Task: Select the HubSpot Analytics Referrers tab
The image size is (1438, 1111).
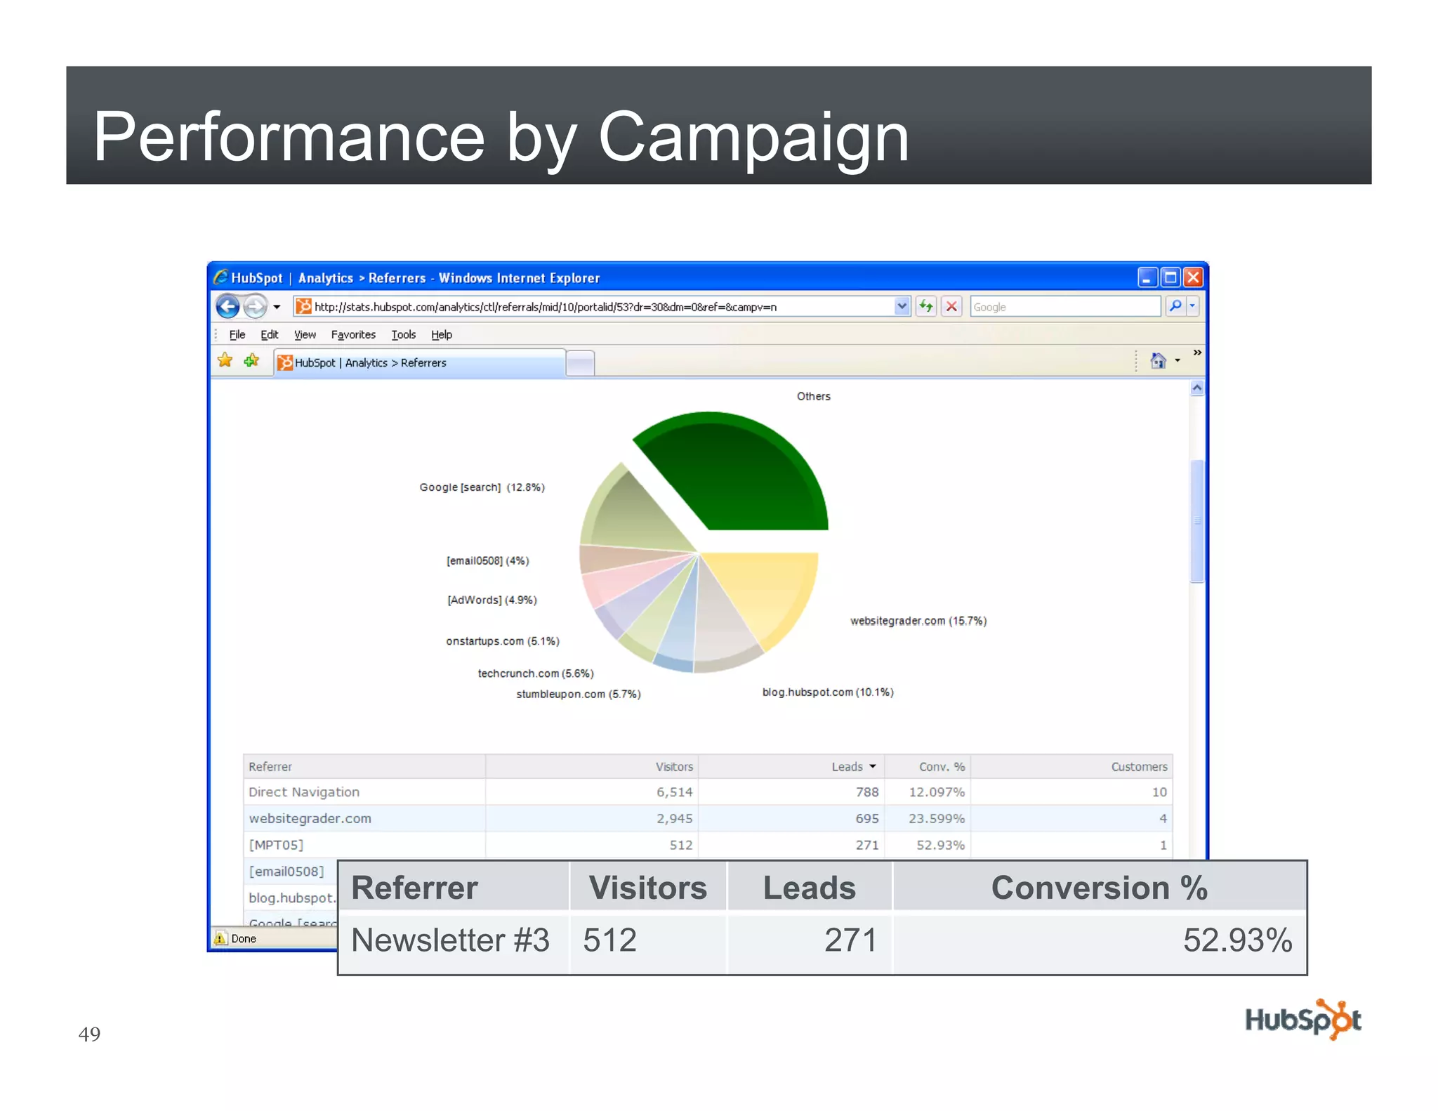Action: click(x=419, y=363)
